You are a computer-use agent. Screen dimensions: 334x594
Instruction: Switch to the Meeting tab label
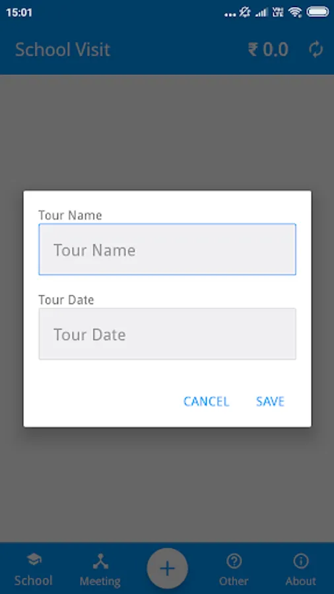point(100,581)
